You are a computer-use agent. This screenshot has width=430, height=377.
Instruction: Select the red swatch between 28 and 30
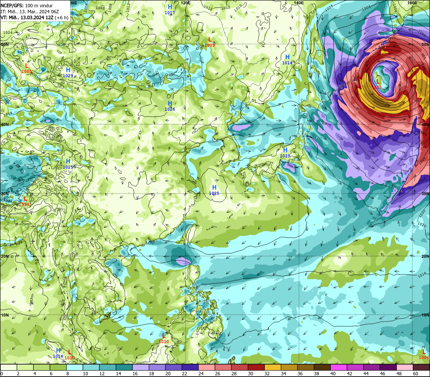point(240,367)
